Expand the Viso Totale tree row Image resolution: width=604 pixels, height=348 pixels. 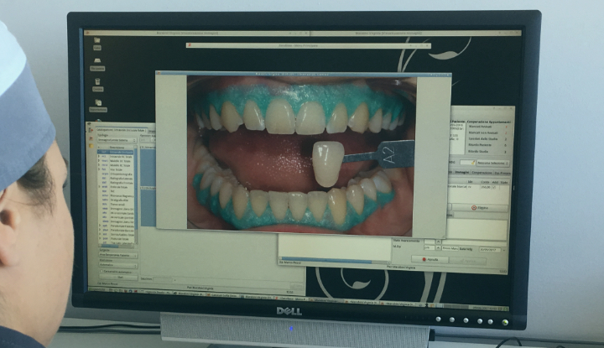[100, 169]
